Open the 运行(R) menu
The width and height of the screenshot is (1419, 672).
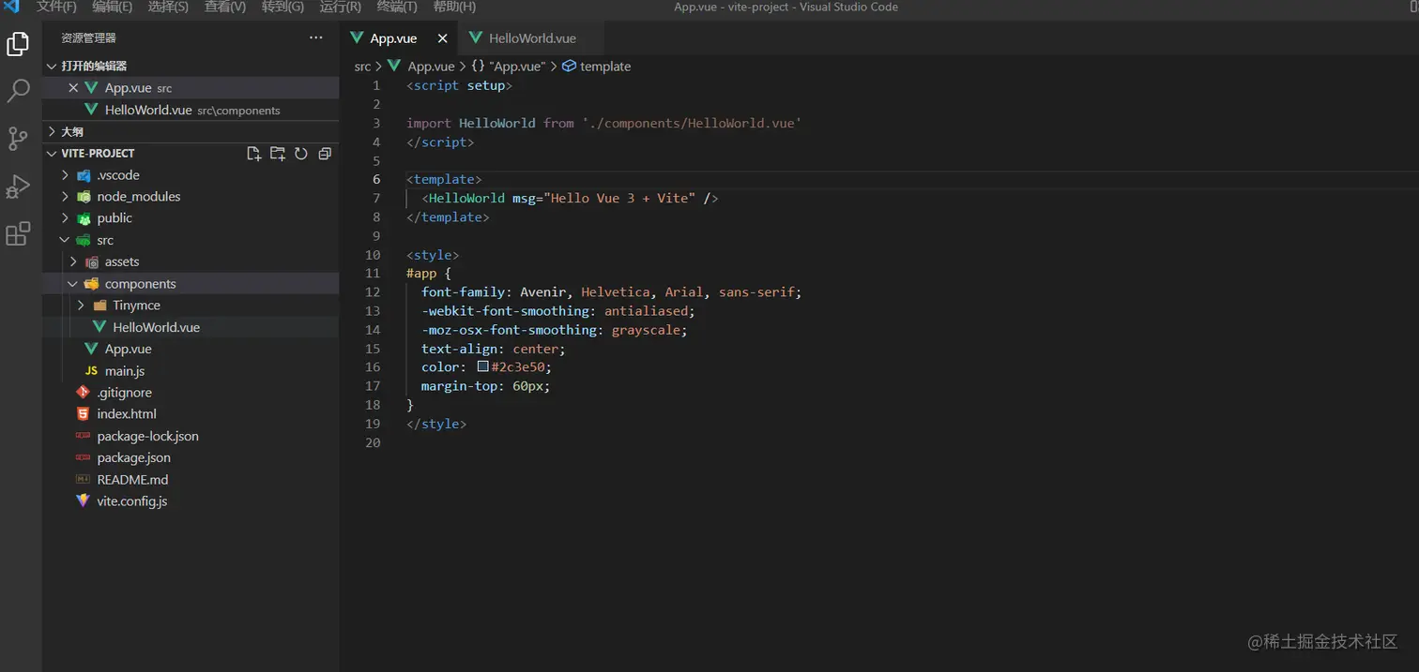pyautogui.click(x=340, y=7)
